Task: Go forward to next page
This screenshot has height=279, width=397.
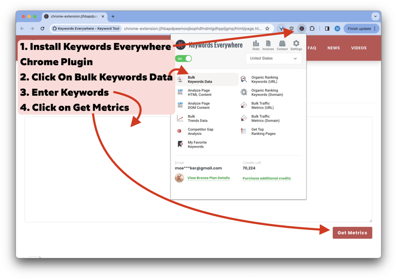Action: 32,28
